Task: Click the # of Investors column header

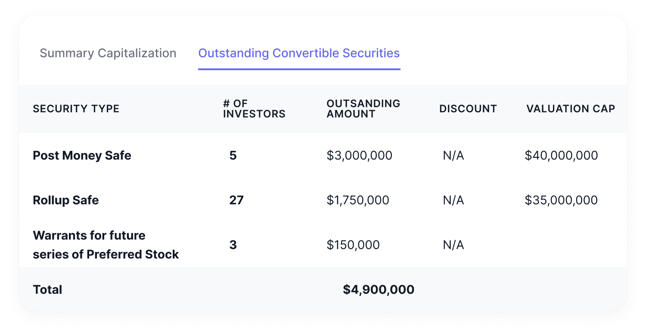Action: 254,109
